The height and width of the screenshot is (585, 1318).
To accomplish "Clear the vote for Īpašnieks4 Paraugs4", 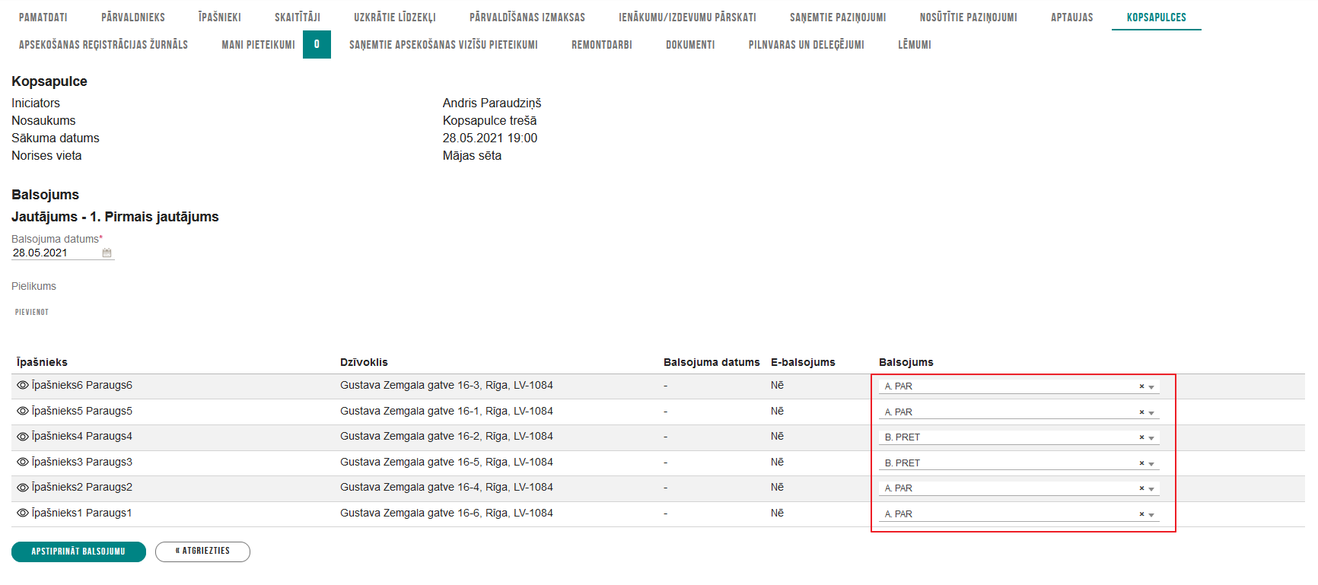I will click(1141, 437).
